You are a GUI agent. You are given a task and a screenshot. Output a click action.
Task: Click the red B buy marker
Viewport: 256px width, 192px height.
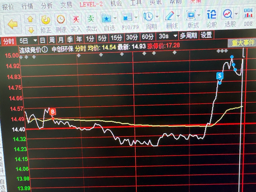52,112
